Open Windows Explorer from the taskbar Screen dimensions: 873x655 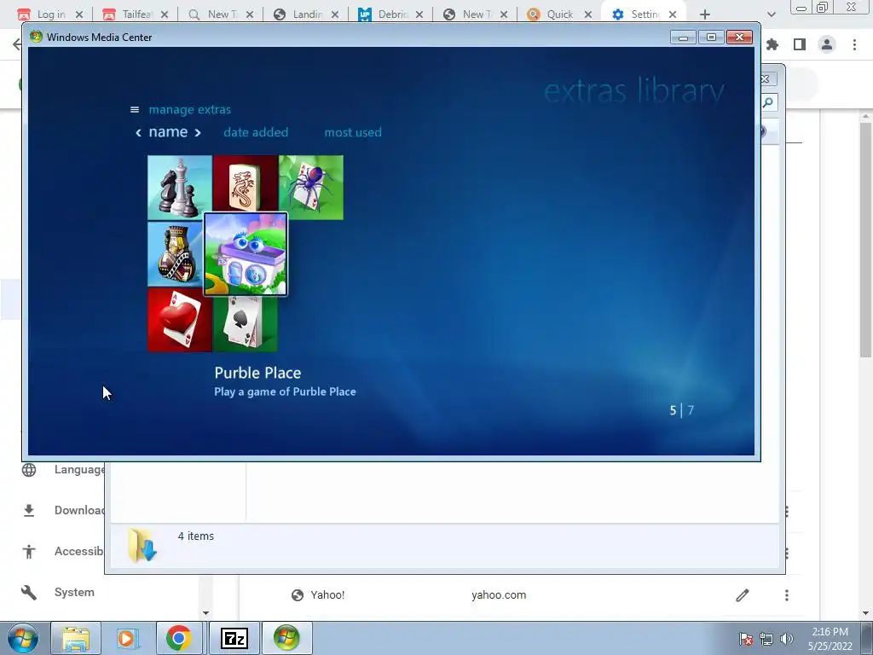click(x=76, y=638)
